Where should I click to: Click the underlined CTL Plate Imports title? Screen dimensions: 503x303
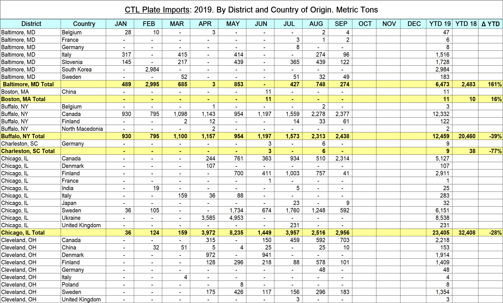pos(157,10)
